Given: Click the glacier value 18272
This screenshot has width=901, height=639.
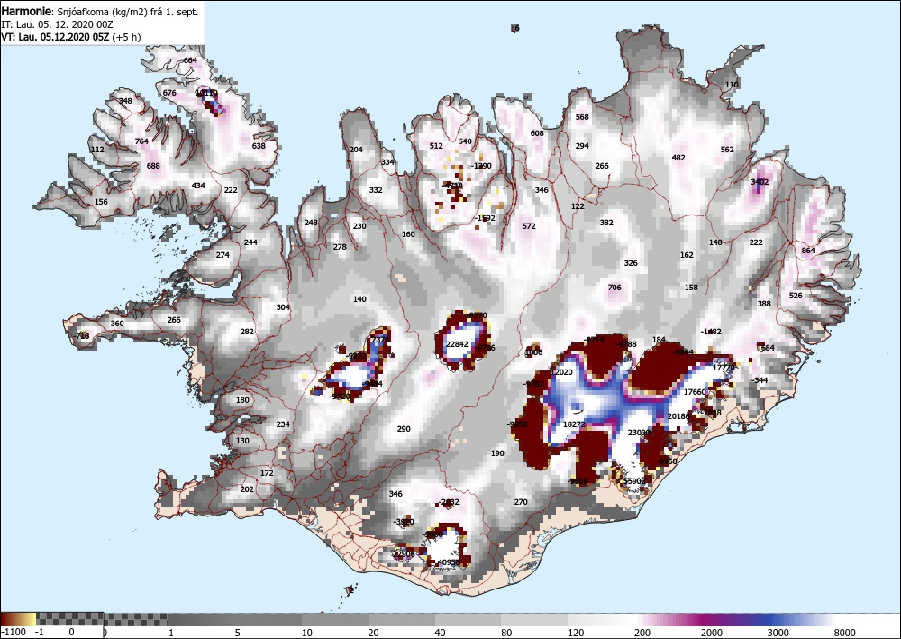Looking at the screenshot, I should [574, 424].
